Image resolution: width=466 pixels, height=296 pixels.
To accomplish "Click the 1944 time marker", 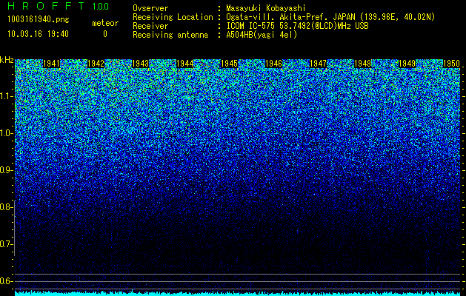I will [x=185, y=64].
